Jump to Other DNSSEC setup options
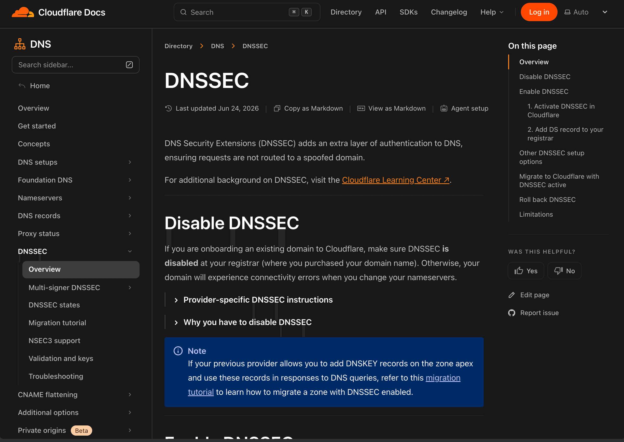The width and height of the screenshot is (624, 442). coord(552,157)
